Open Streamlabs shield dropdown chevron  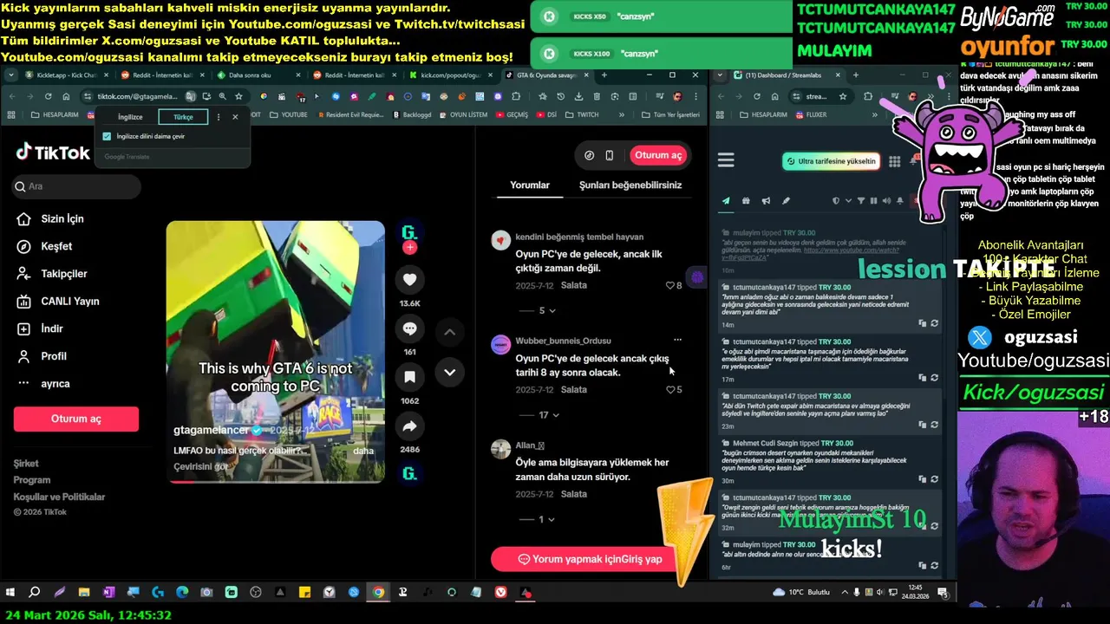pyautogui.click(x=847, y=201)
